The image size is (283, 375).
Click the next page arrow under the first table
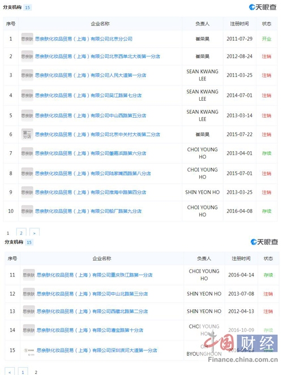(x=34, y=232)
